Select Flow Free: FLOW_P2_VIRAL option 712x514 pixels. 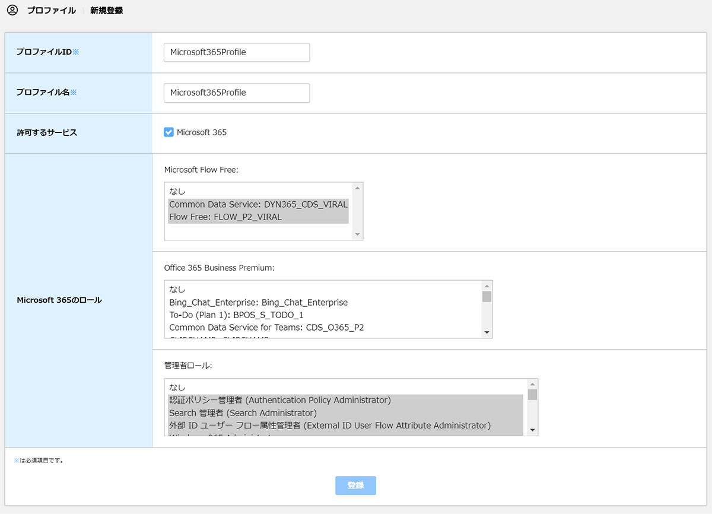click(x=258, y=217)
